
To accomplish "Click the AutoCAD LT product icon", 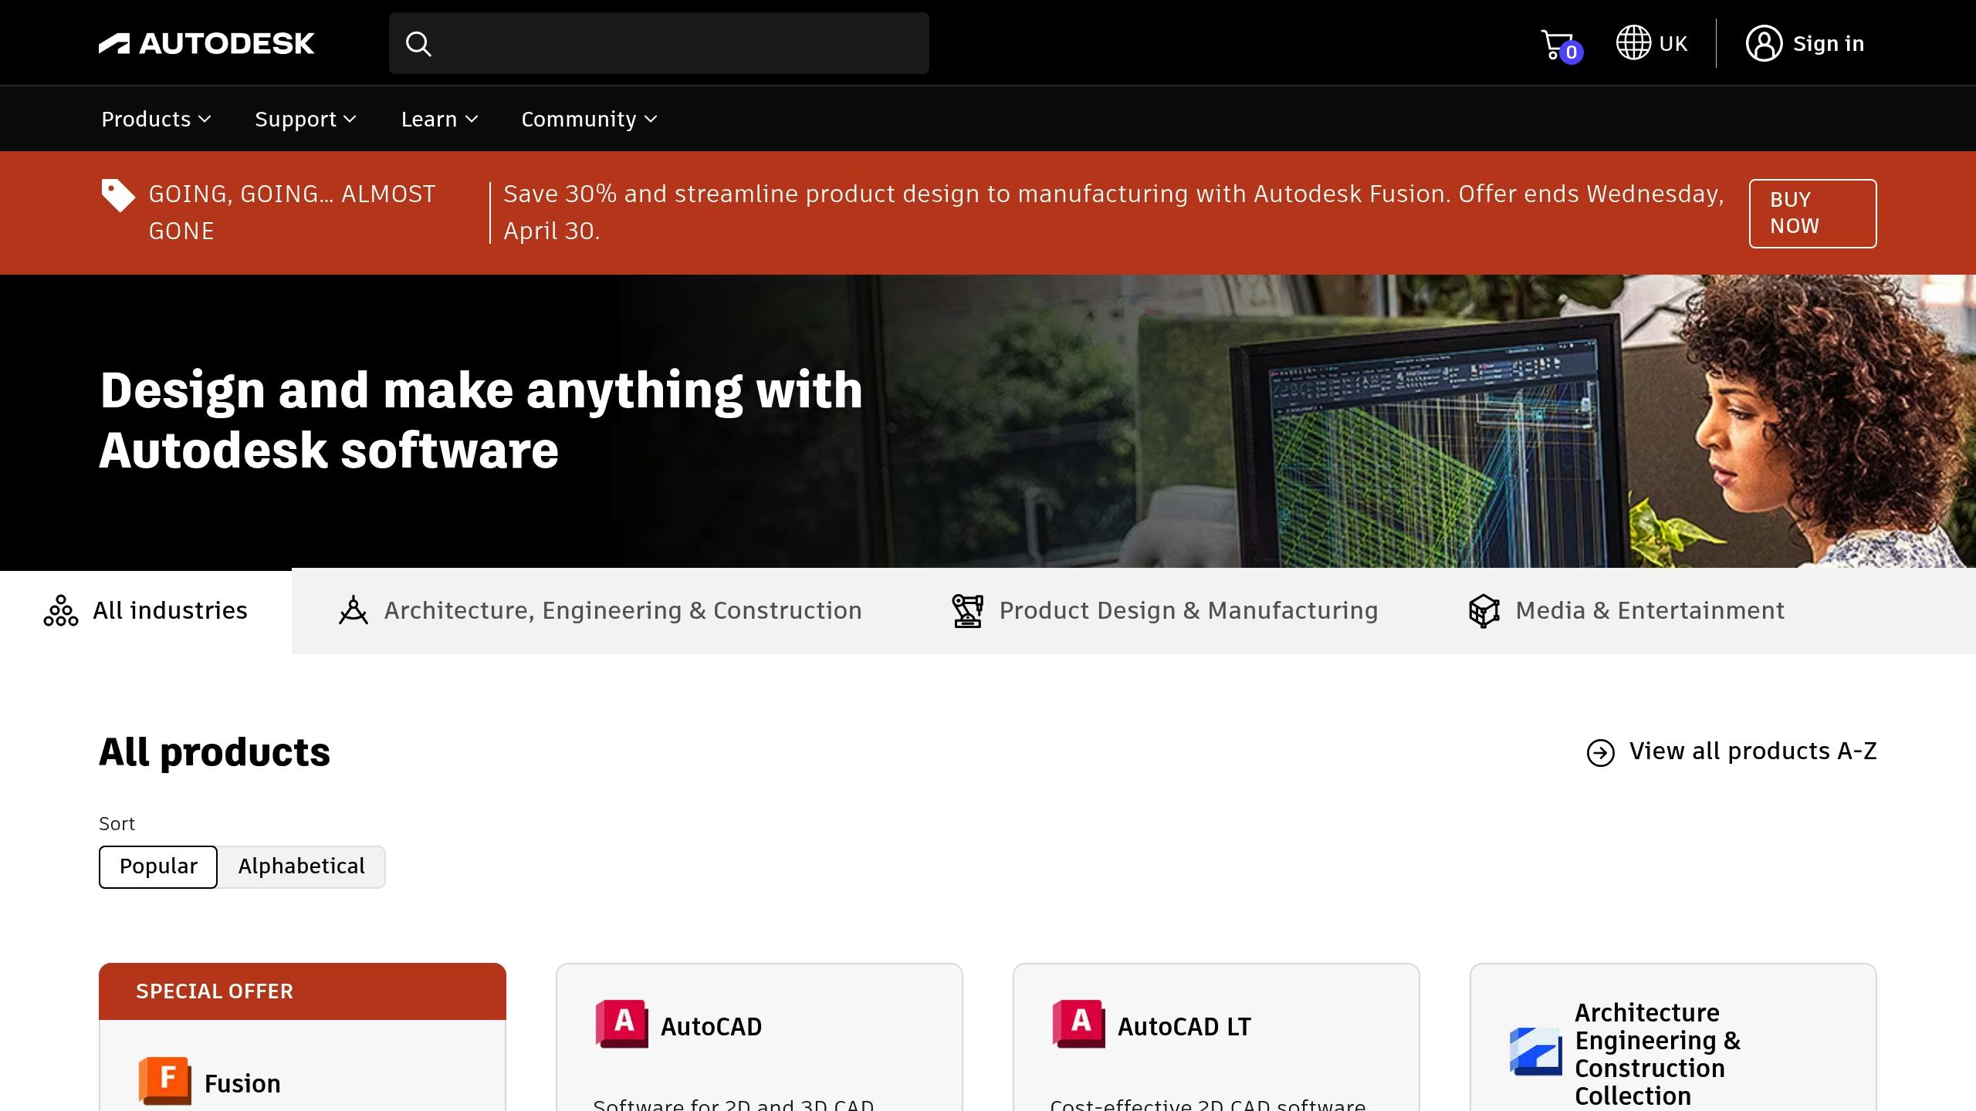I will pos(1078,1024).
